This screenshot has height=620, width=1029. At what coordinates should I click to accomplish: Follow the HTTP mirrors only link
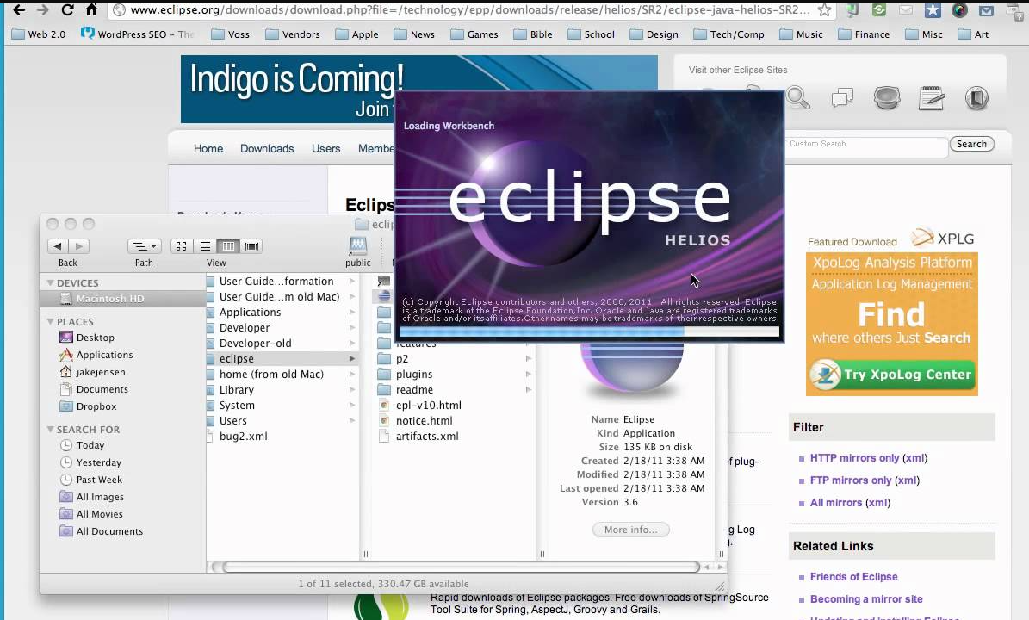[x=854, y=458]
